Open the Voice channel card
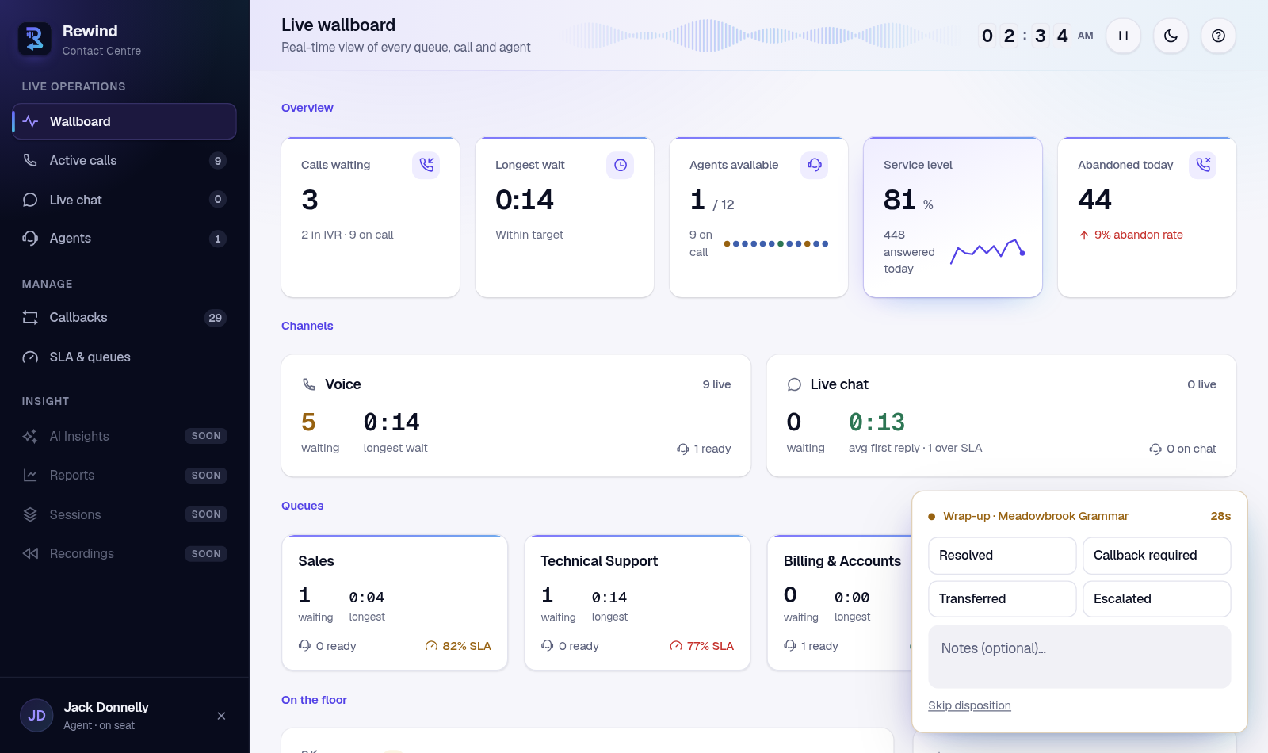 (516, 415)
